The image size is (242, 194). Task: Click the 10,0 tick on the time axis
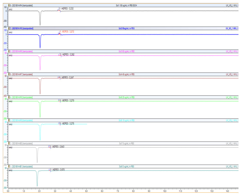(164, 191)
